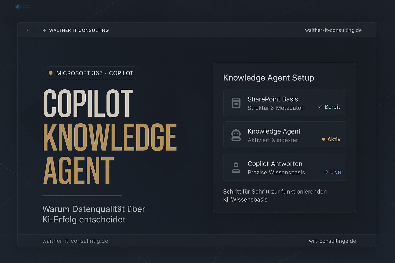Image resolution: width=395 pixels, height=263 pixels.
Task: Click the back chevron in header
Action: pos(27,30)
